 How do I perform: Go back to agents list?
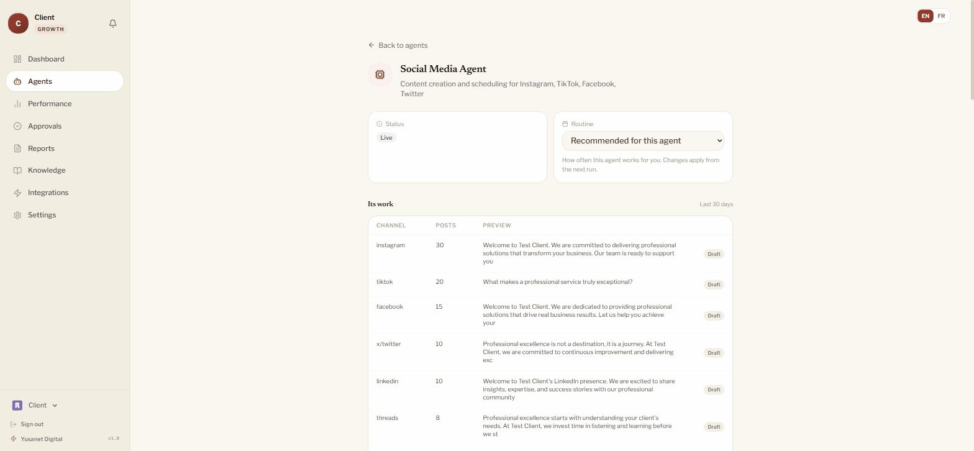coord(398,45)
